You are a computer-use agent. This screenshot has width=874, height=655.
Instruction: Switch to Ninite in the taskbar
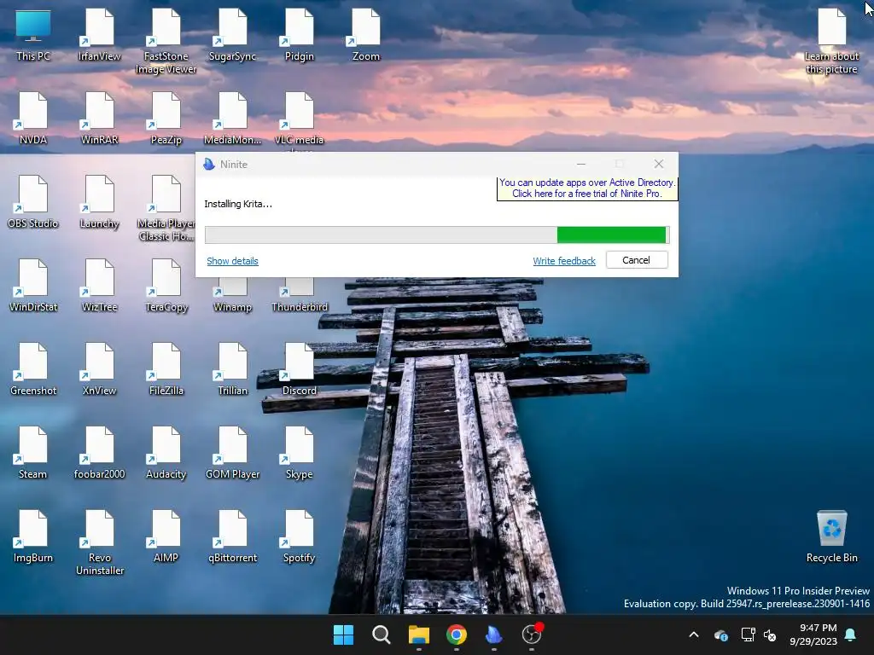pos(494,635)
